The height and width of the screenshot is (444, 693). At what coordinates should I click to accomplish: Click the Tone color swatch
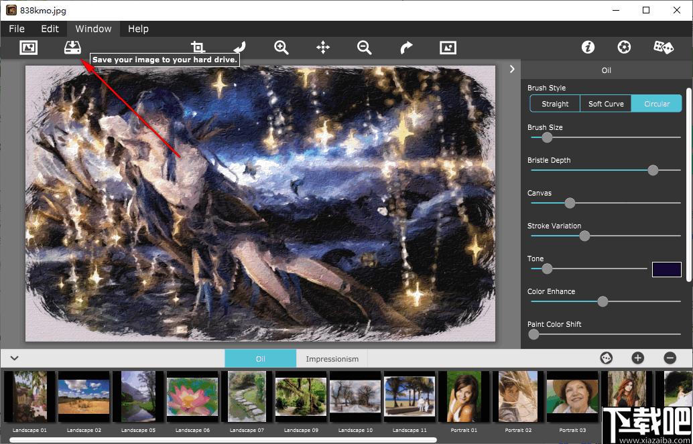point(666,269)
